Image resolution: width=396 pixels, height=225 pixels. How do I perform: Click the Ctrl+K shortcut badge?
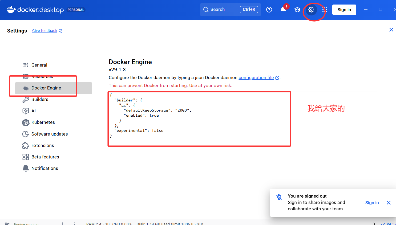(249, 10)
